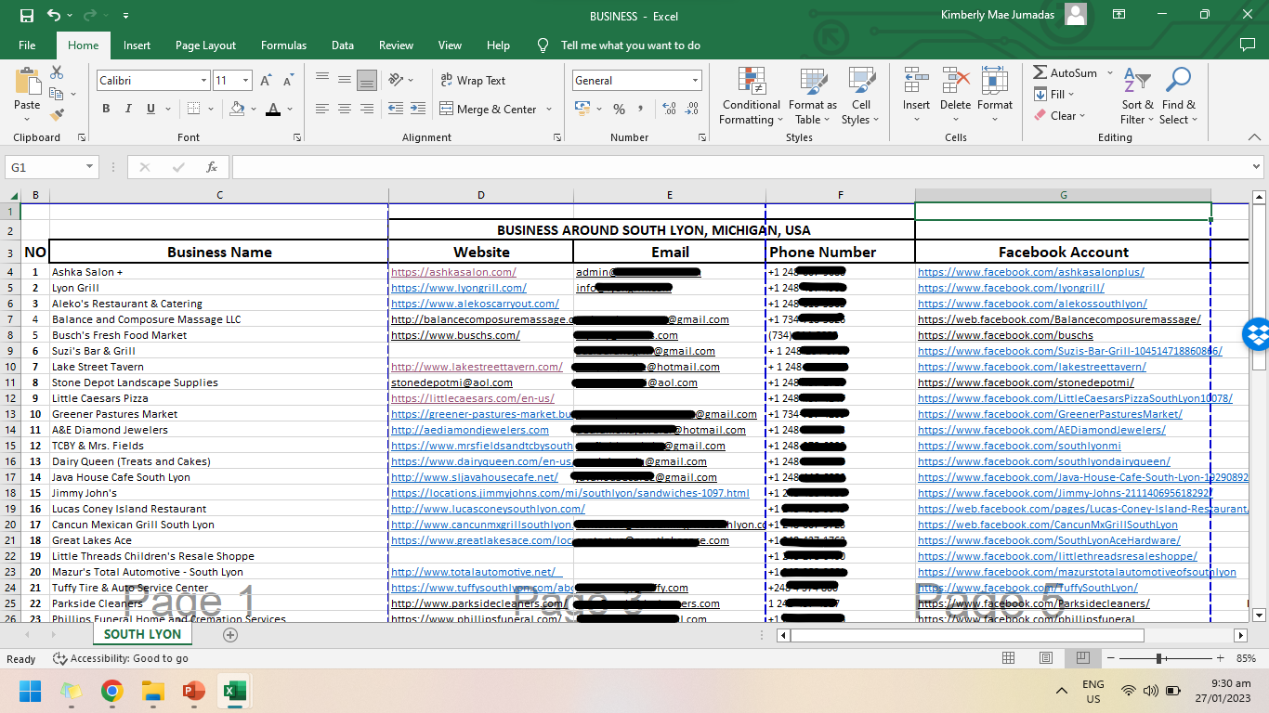Screen dimensions: 1269x713
Task: Add a new sheet
Action: 230,635
